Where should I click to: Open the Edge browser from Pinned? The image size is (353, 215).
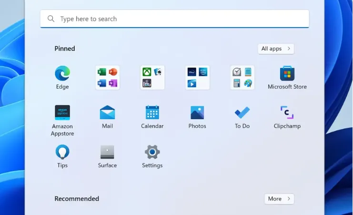pos(62,77)
